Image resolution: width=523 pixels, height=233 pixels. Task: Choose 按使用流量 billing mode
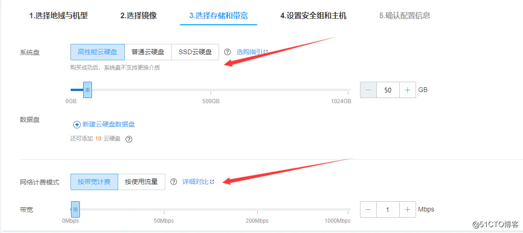[x=141, y=182]
